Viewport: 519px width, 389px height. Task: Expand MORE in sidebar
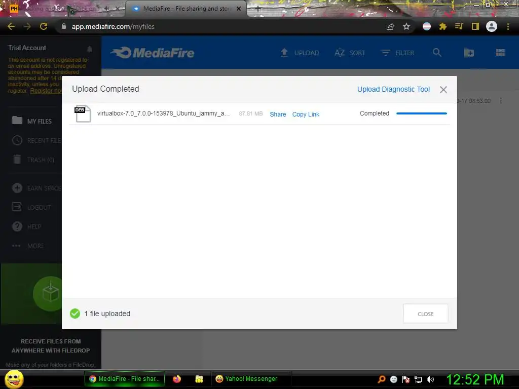click(x=28, y=246)
